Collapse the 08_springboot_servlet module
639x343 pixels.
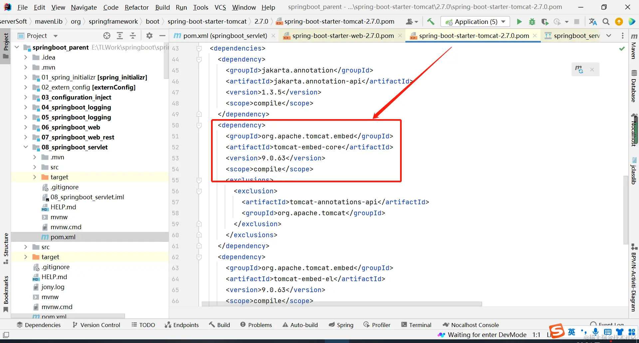(26, 147)
